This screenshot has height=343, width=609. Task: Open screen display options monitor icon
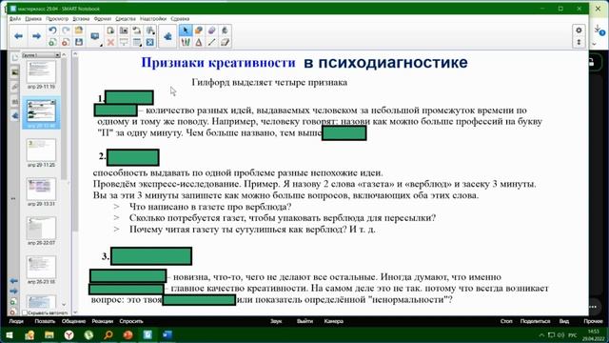pos(95,36)
